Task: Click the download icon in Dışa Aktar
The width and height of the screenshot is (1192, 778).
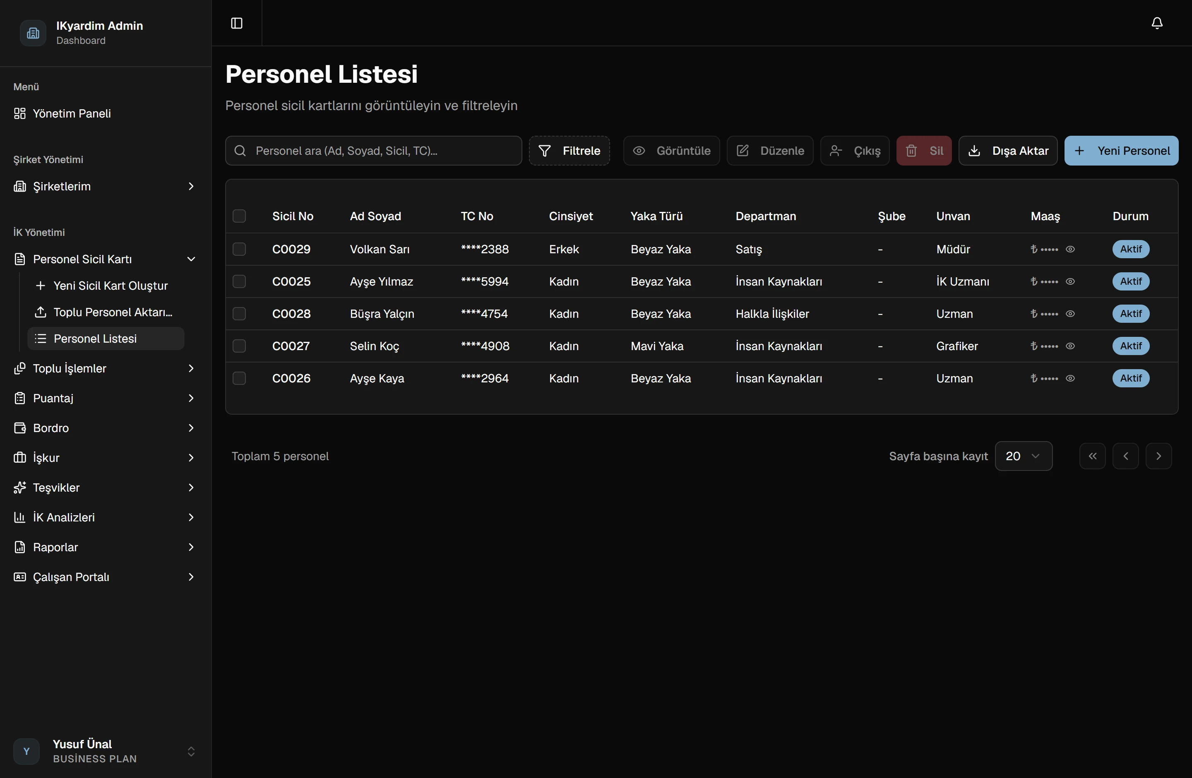Action: [974, 151]
